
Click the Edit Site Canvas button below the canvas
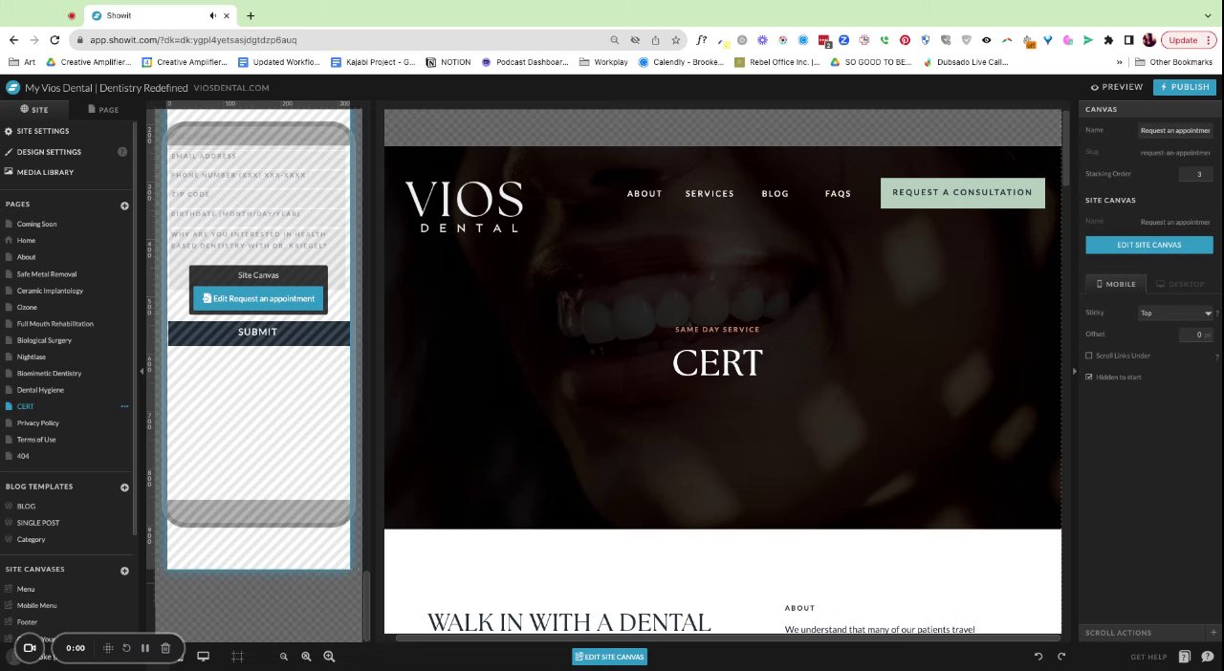pos(609,657)
